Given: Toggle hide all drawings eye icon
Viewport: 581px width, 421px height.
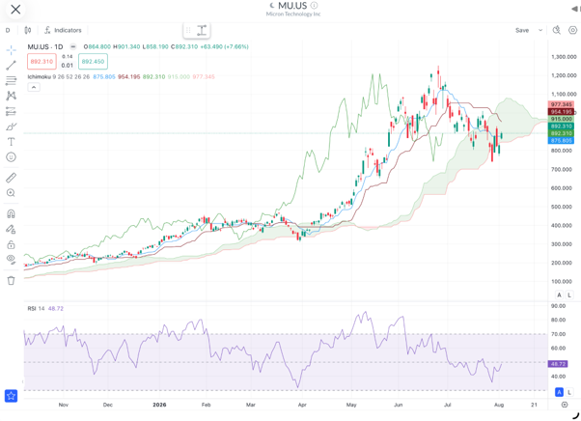Looking at the screenshot, I should tap(12, 260).
